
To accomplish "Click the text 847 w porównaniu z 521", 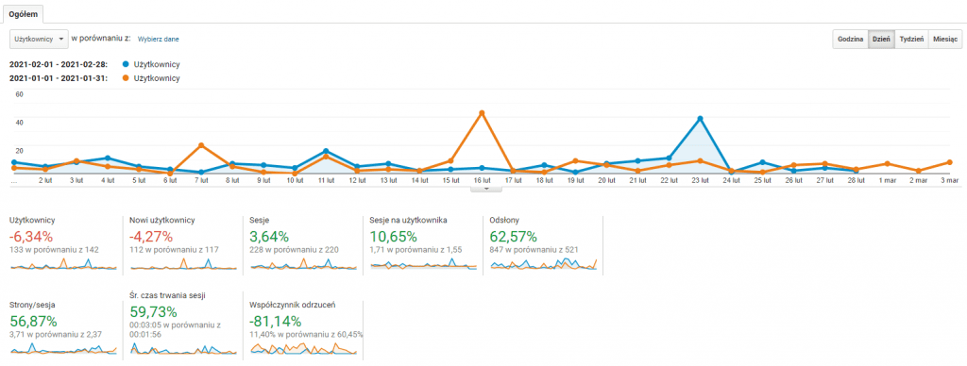I will [x=534, y=250].
